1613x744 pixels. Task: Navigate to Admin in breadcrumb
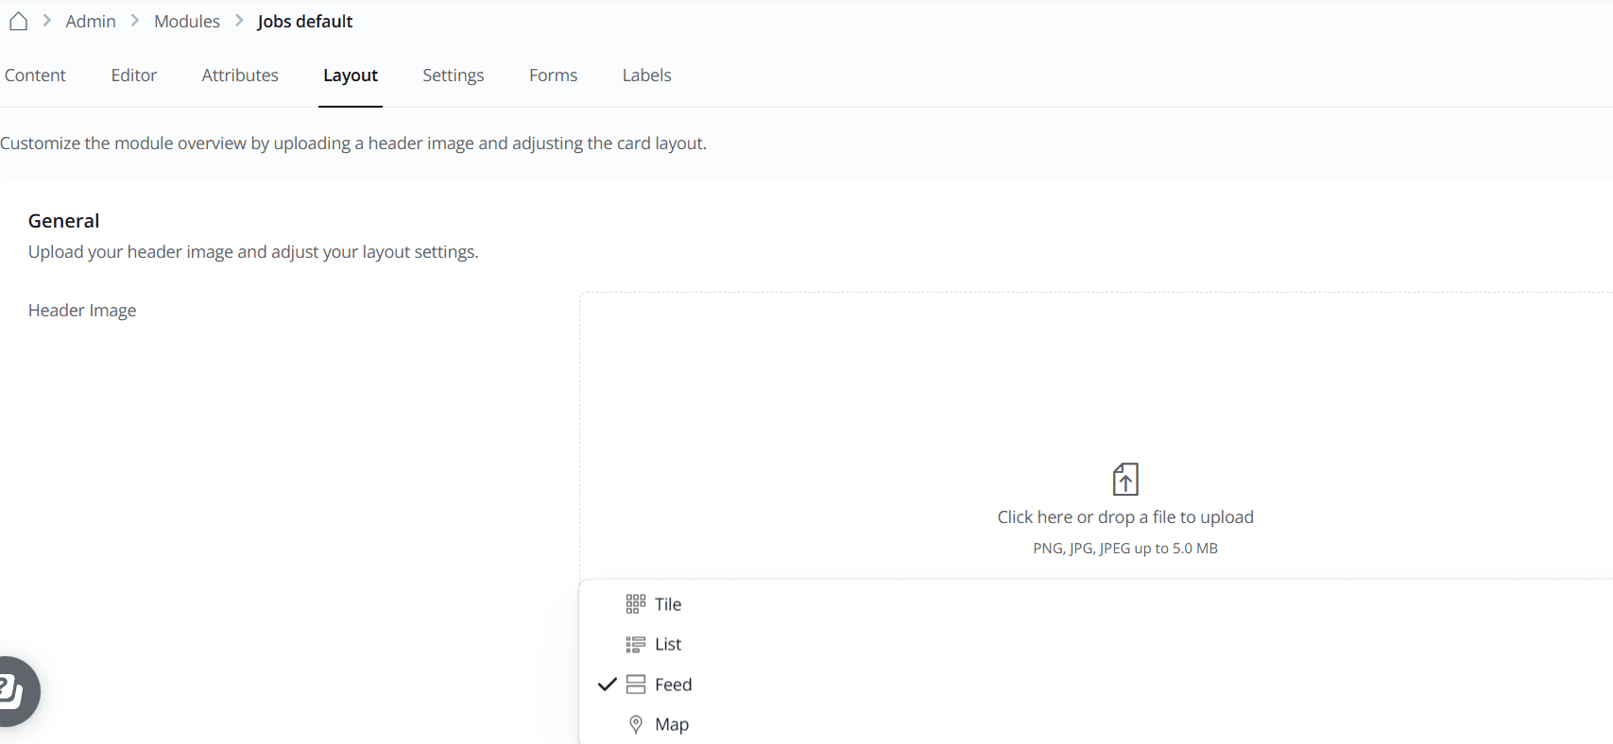click(91, 21)
